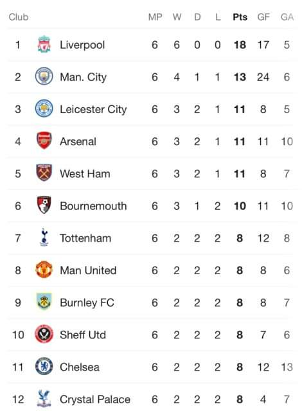302x411 pixels.
Task: Select the GF column header
Action: [x=263, y=17]
